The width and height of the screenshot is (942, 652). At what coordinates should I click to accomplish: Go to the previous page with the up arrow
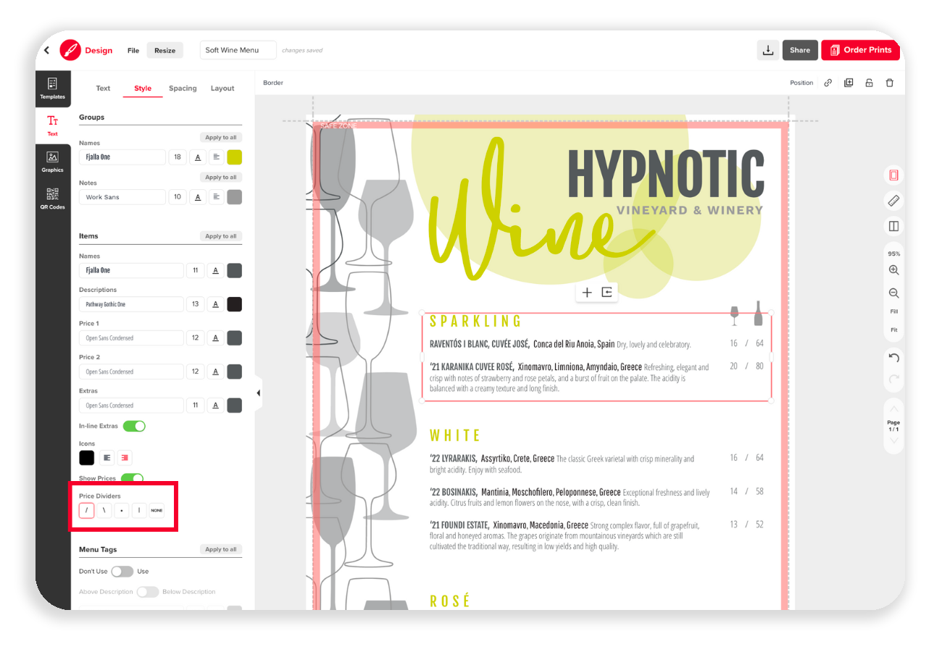click(x=893, y=409)
